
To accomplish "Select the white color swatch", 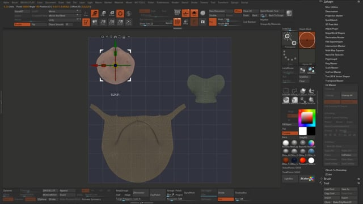I will pos(302,131).
